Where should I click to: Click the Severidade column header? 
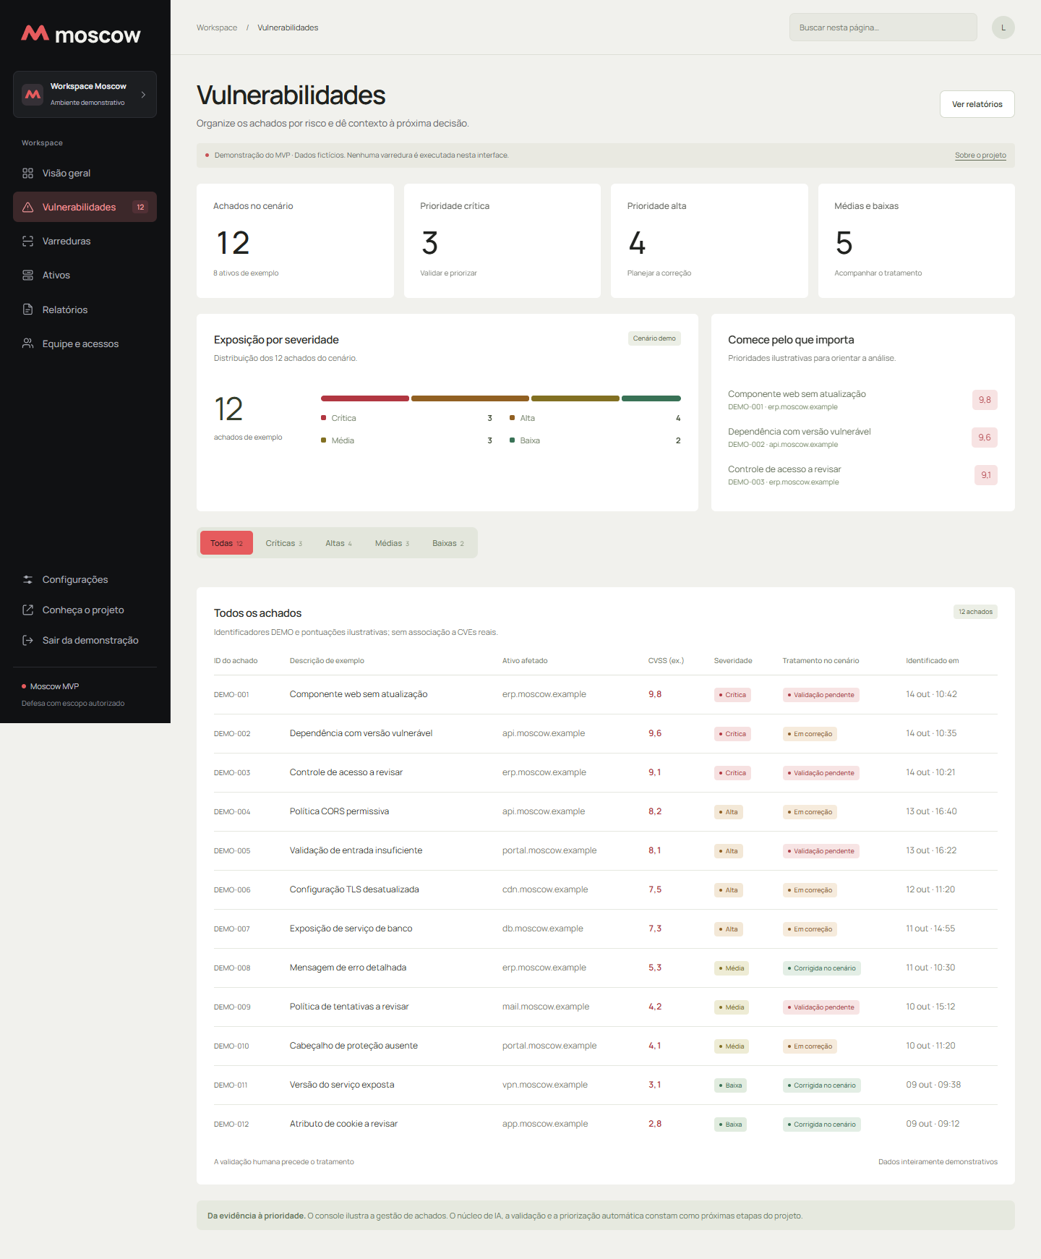click(x=733, y=661)
